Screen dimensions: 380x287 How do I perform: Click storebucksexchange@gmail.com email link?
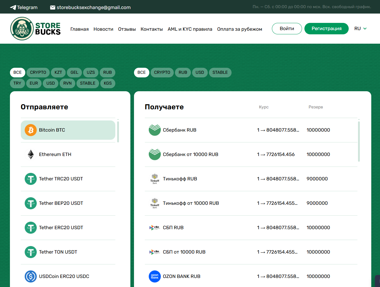pos(90,8)
